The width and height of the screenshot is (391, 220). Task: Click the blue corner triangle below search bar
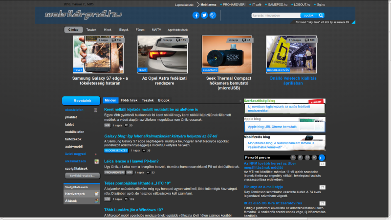(354, 22)
